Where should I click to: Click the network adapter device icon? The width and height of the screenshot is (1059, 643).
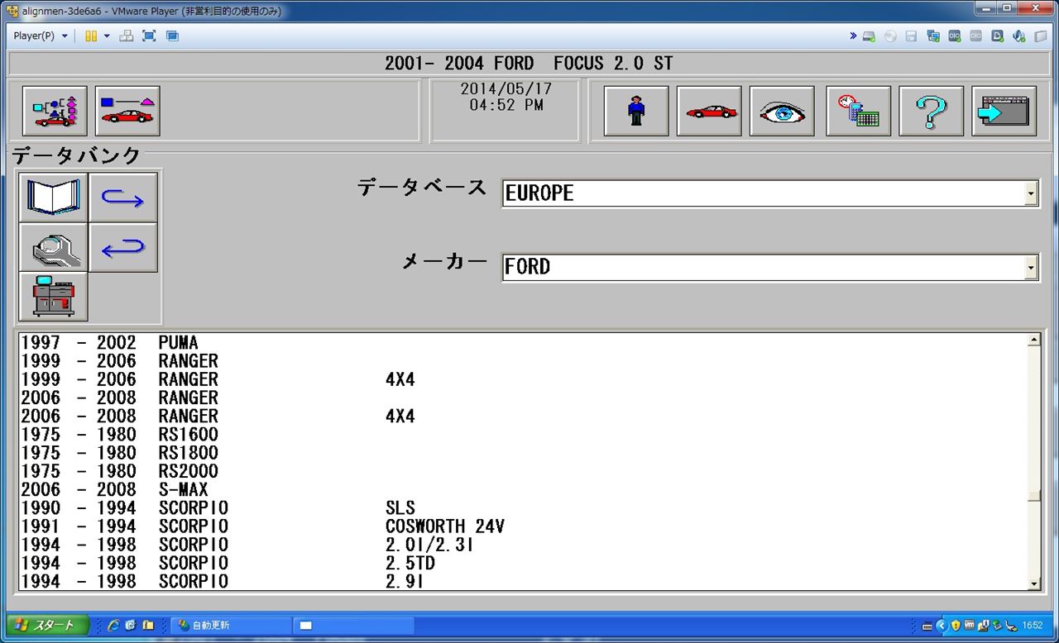[x=933, y=36]
